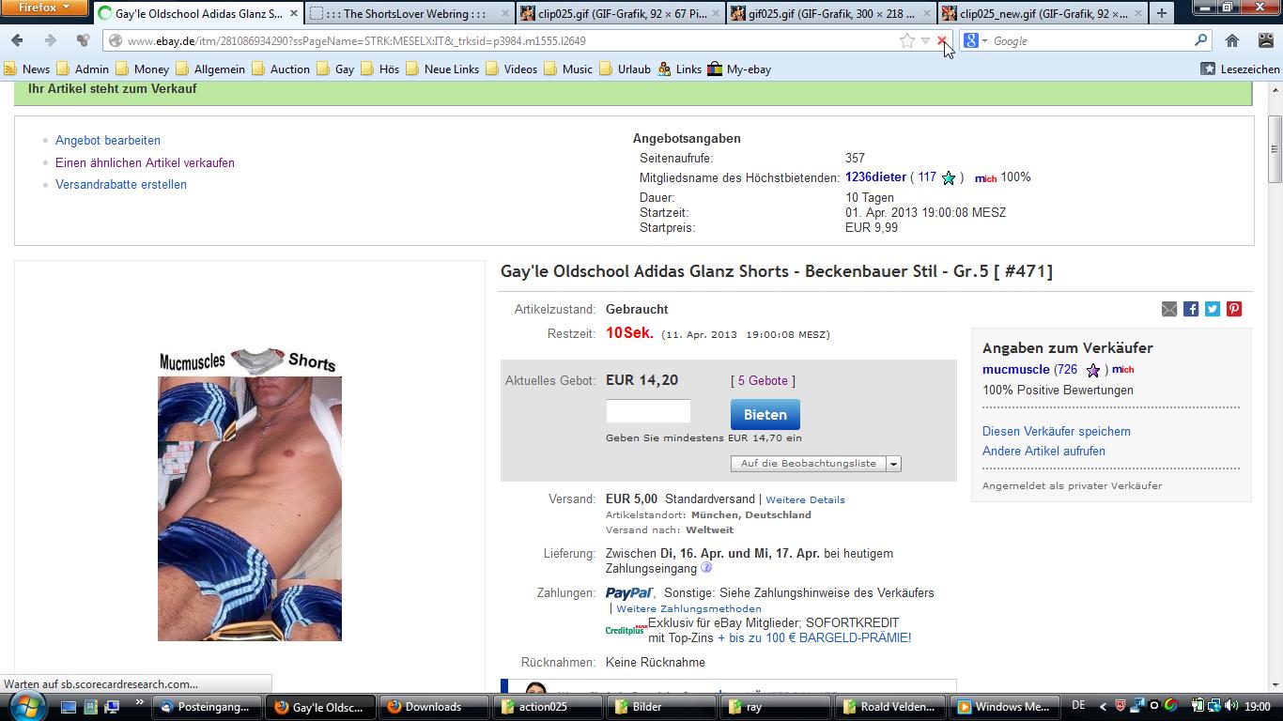Share listing on Facebook icon

click(x=1191, y=309)
